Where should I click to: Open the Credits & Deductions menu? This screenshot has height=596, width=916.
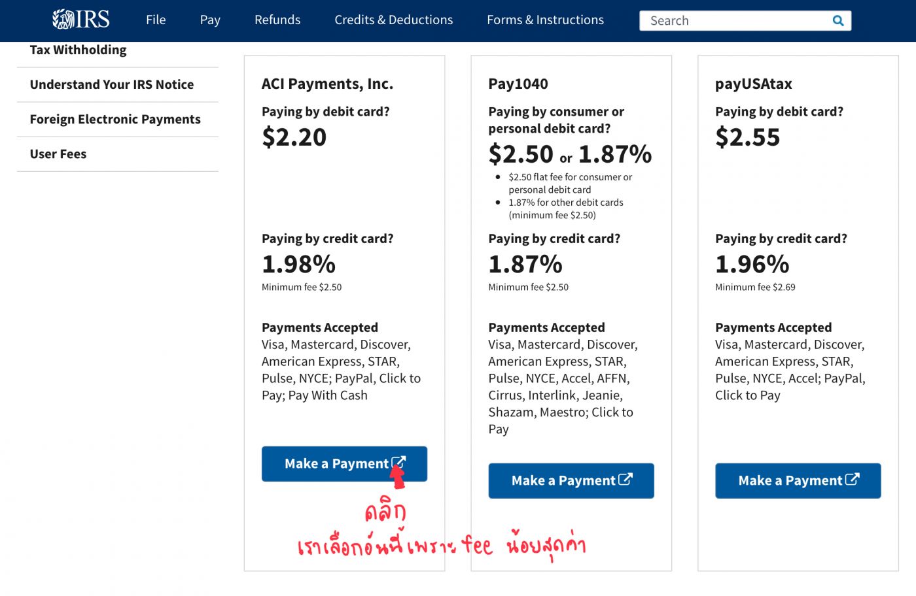(x=393, y=20)
